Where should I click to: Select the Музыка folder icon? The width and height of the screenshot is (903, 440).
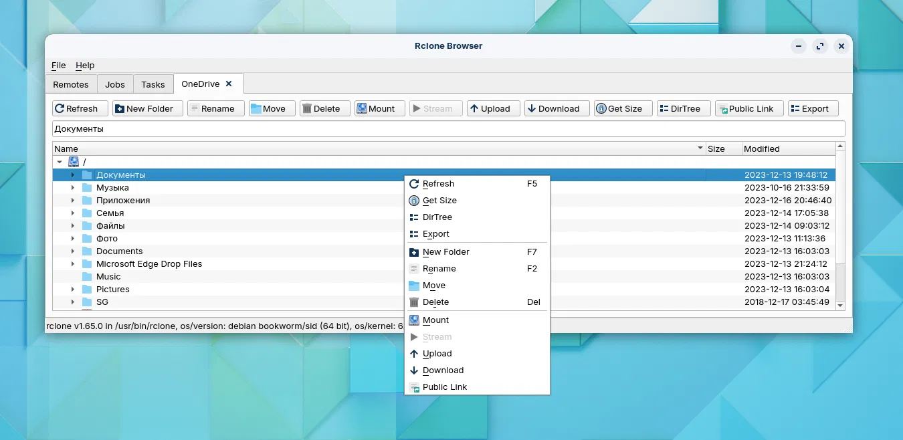(x=87, y=187)
